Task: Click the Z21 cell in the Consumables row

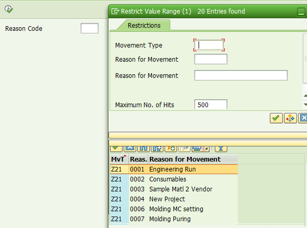Action: point(119,179)
